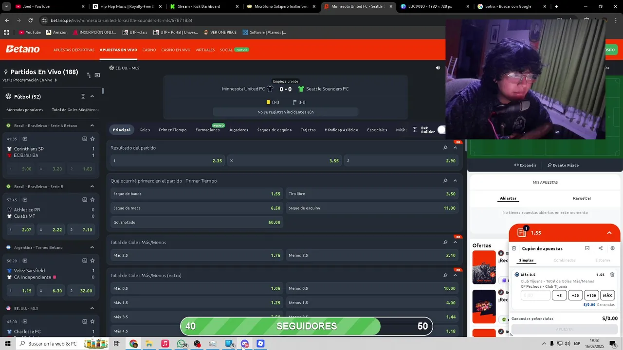This screenshot has width=623, height=350.
Task: Click the video filter icon beside Partidos En Vivo
Action: click(97, 75)
